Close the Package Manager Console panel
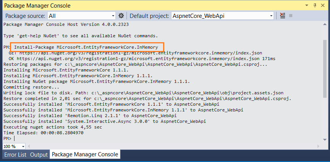This screenshot has height=162, width=330. click(x=322, y=5)
